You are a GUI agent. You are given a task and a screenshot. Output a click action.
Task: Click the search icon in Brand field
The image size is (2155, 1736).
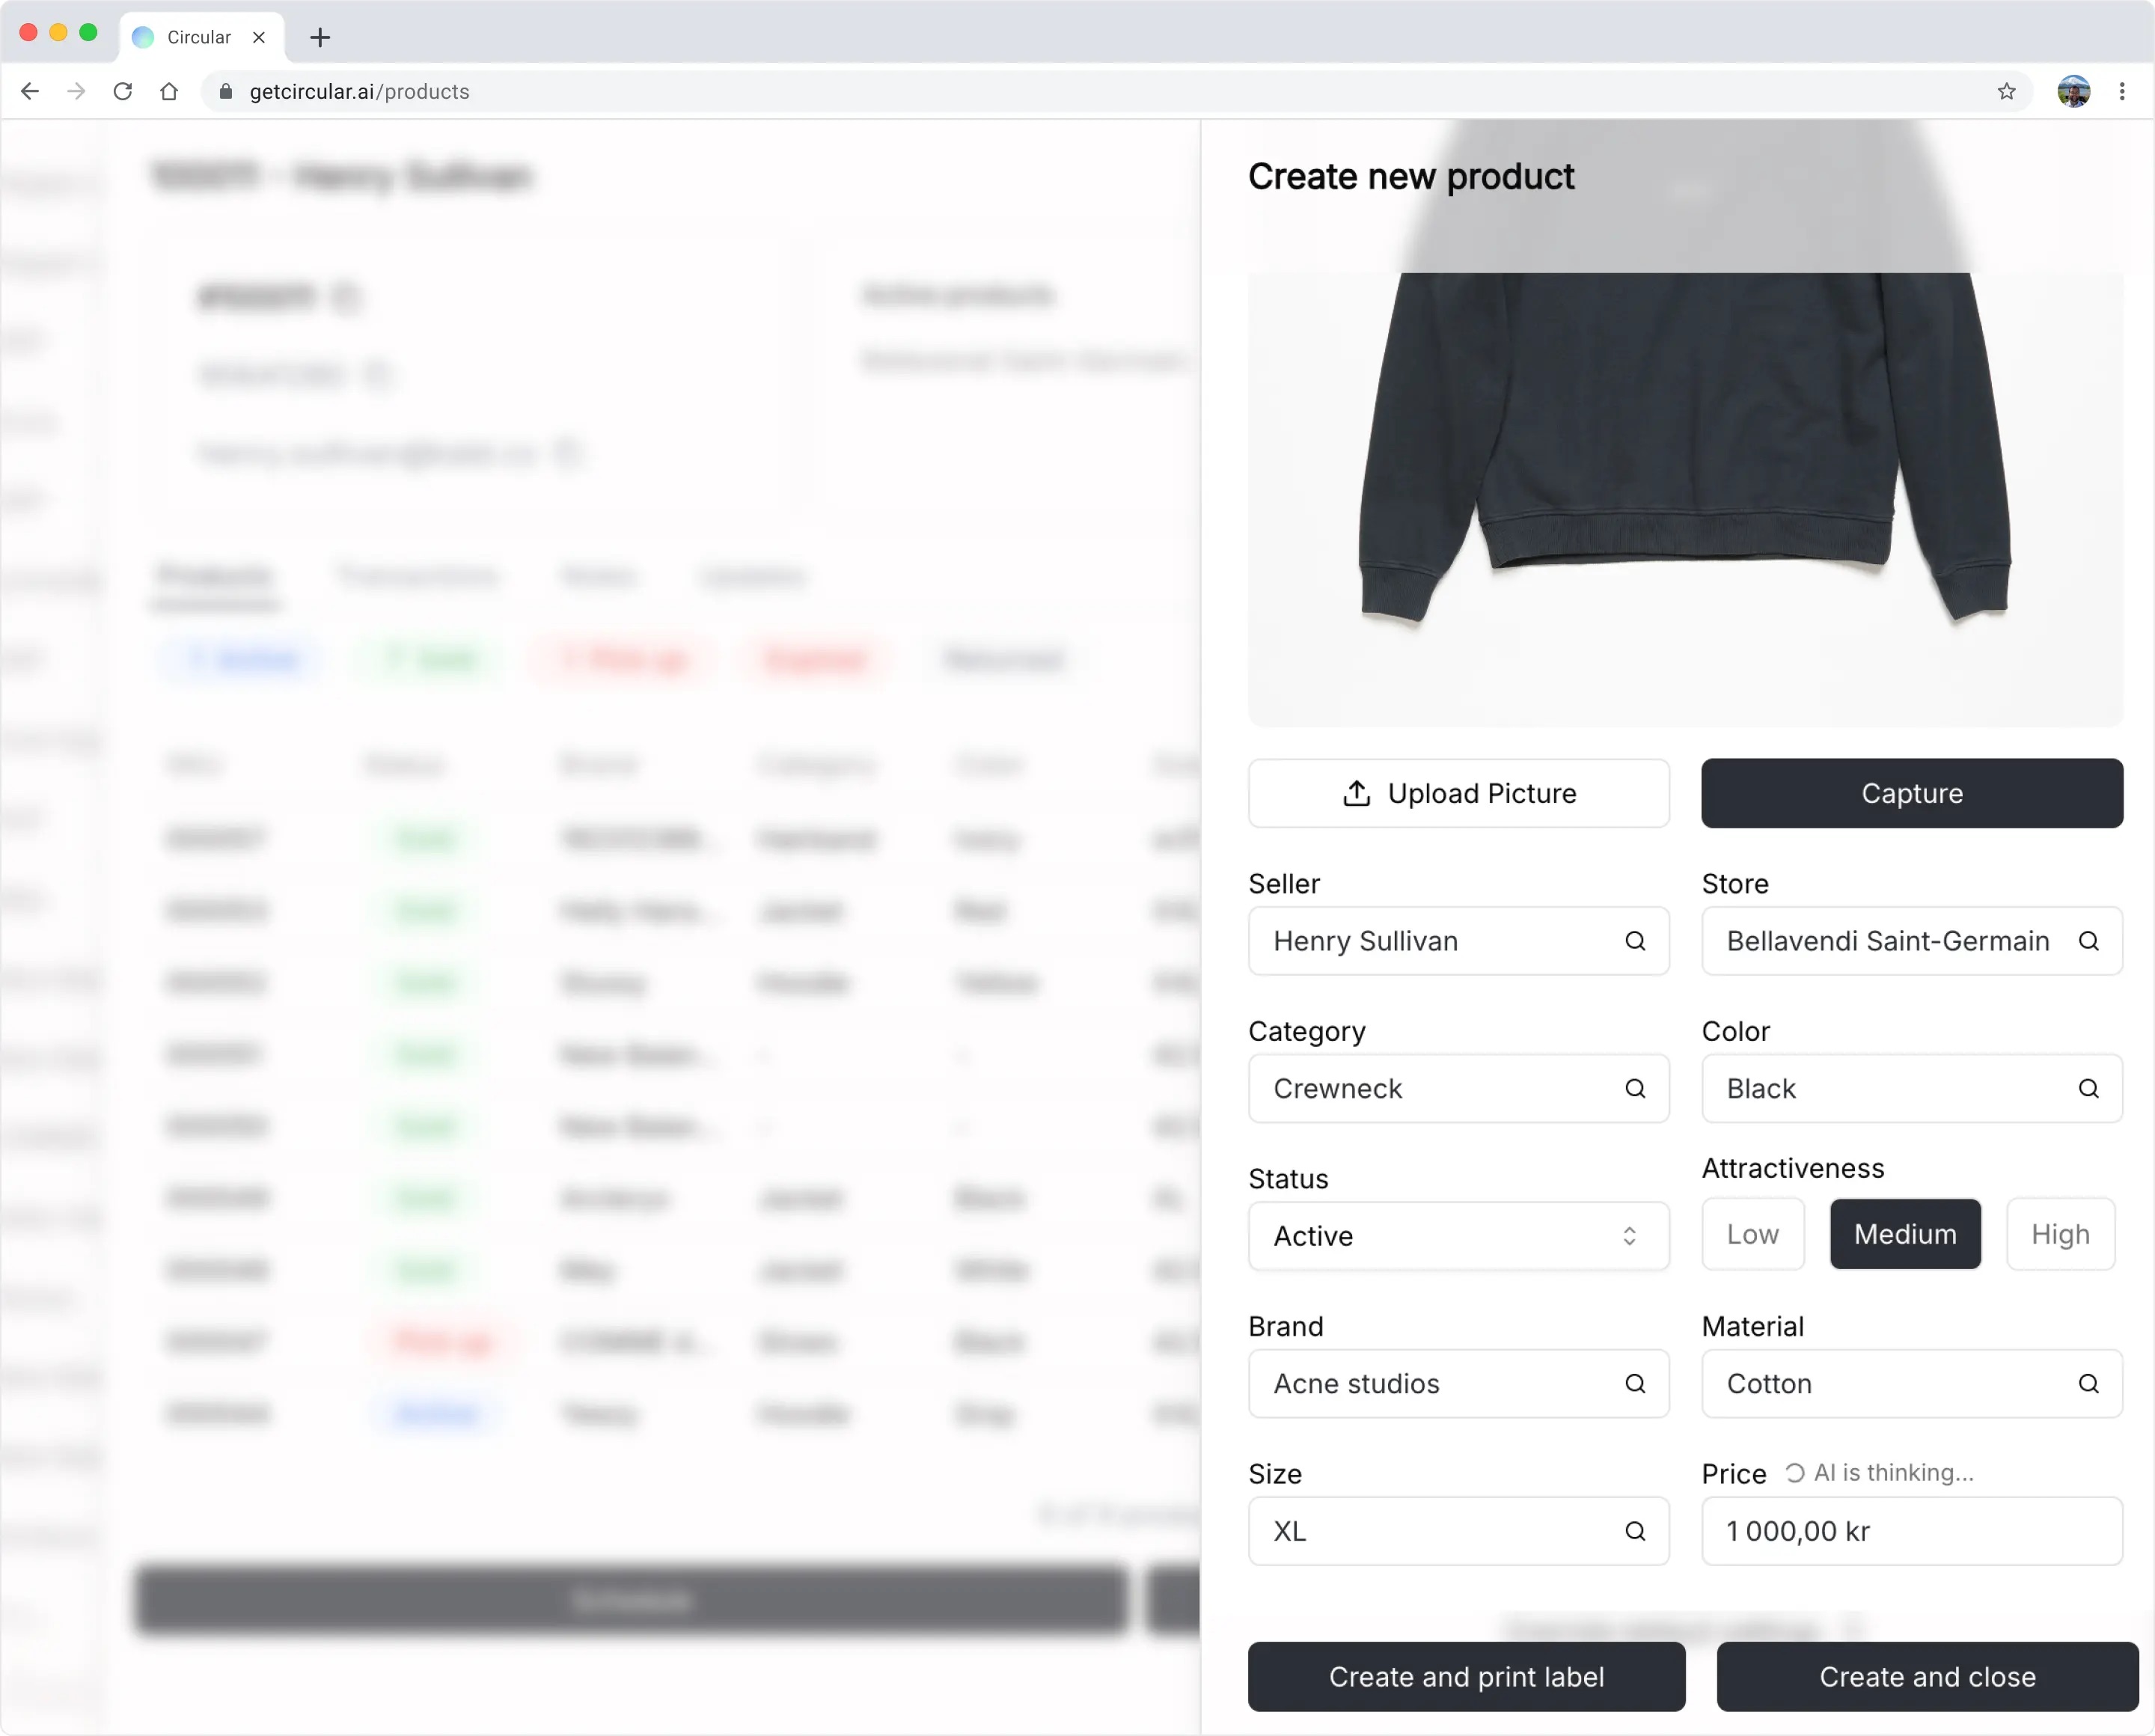1634,1383
